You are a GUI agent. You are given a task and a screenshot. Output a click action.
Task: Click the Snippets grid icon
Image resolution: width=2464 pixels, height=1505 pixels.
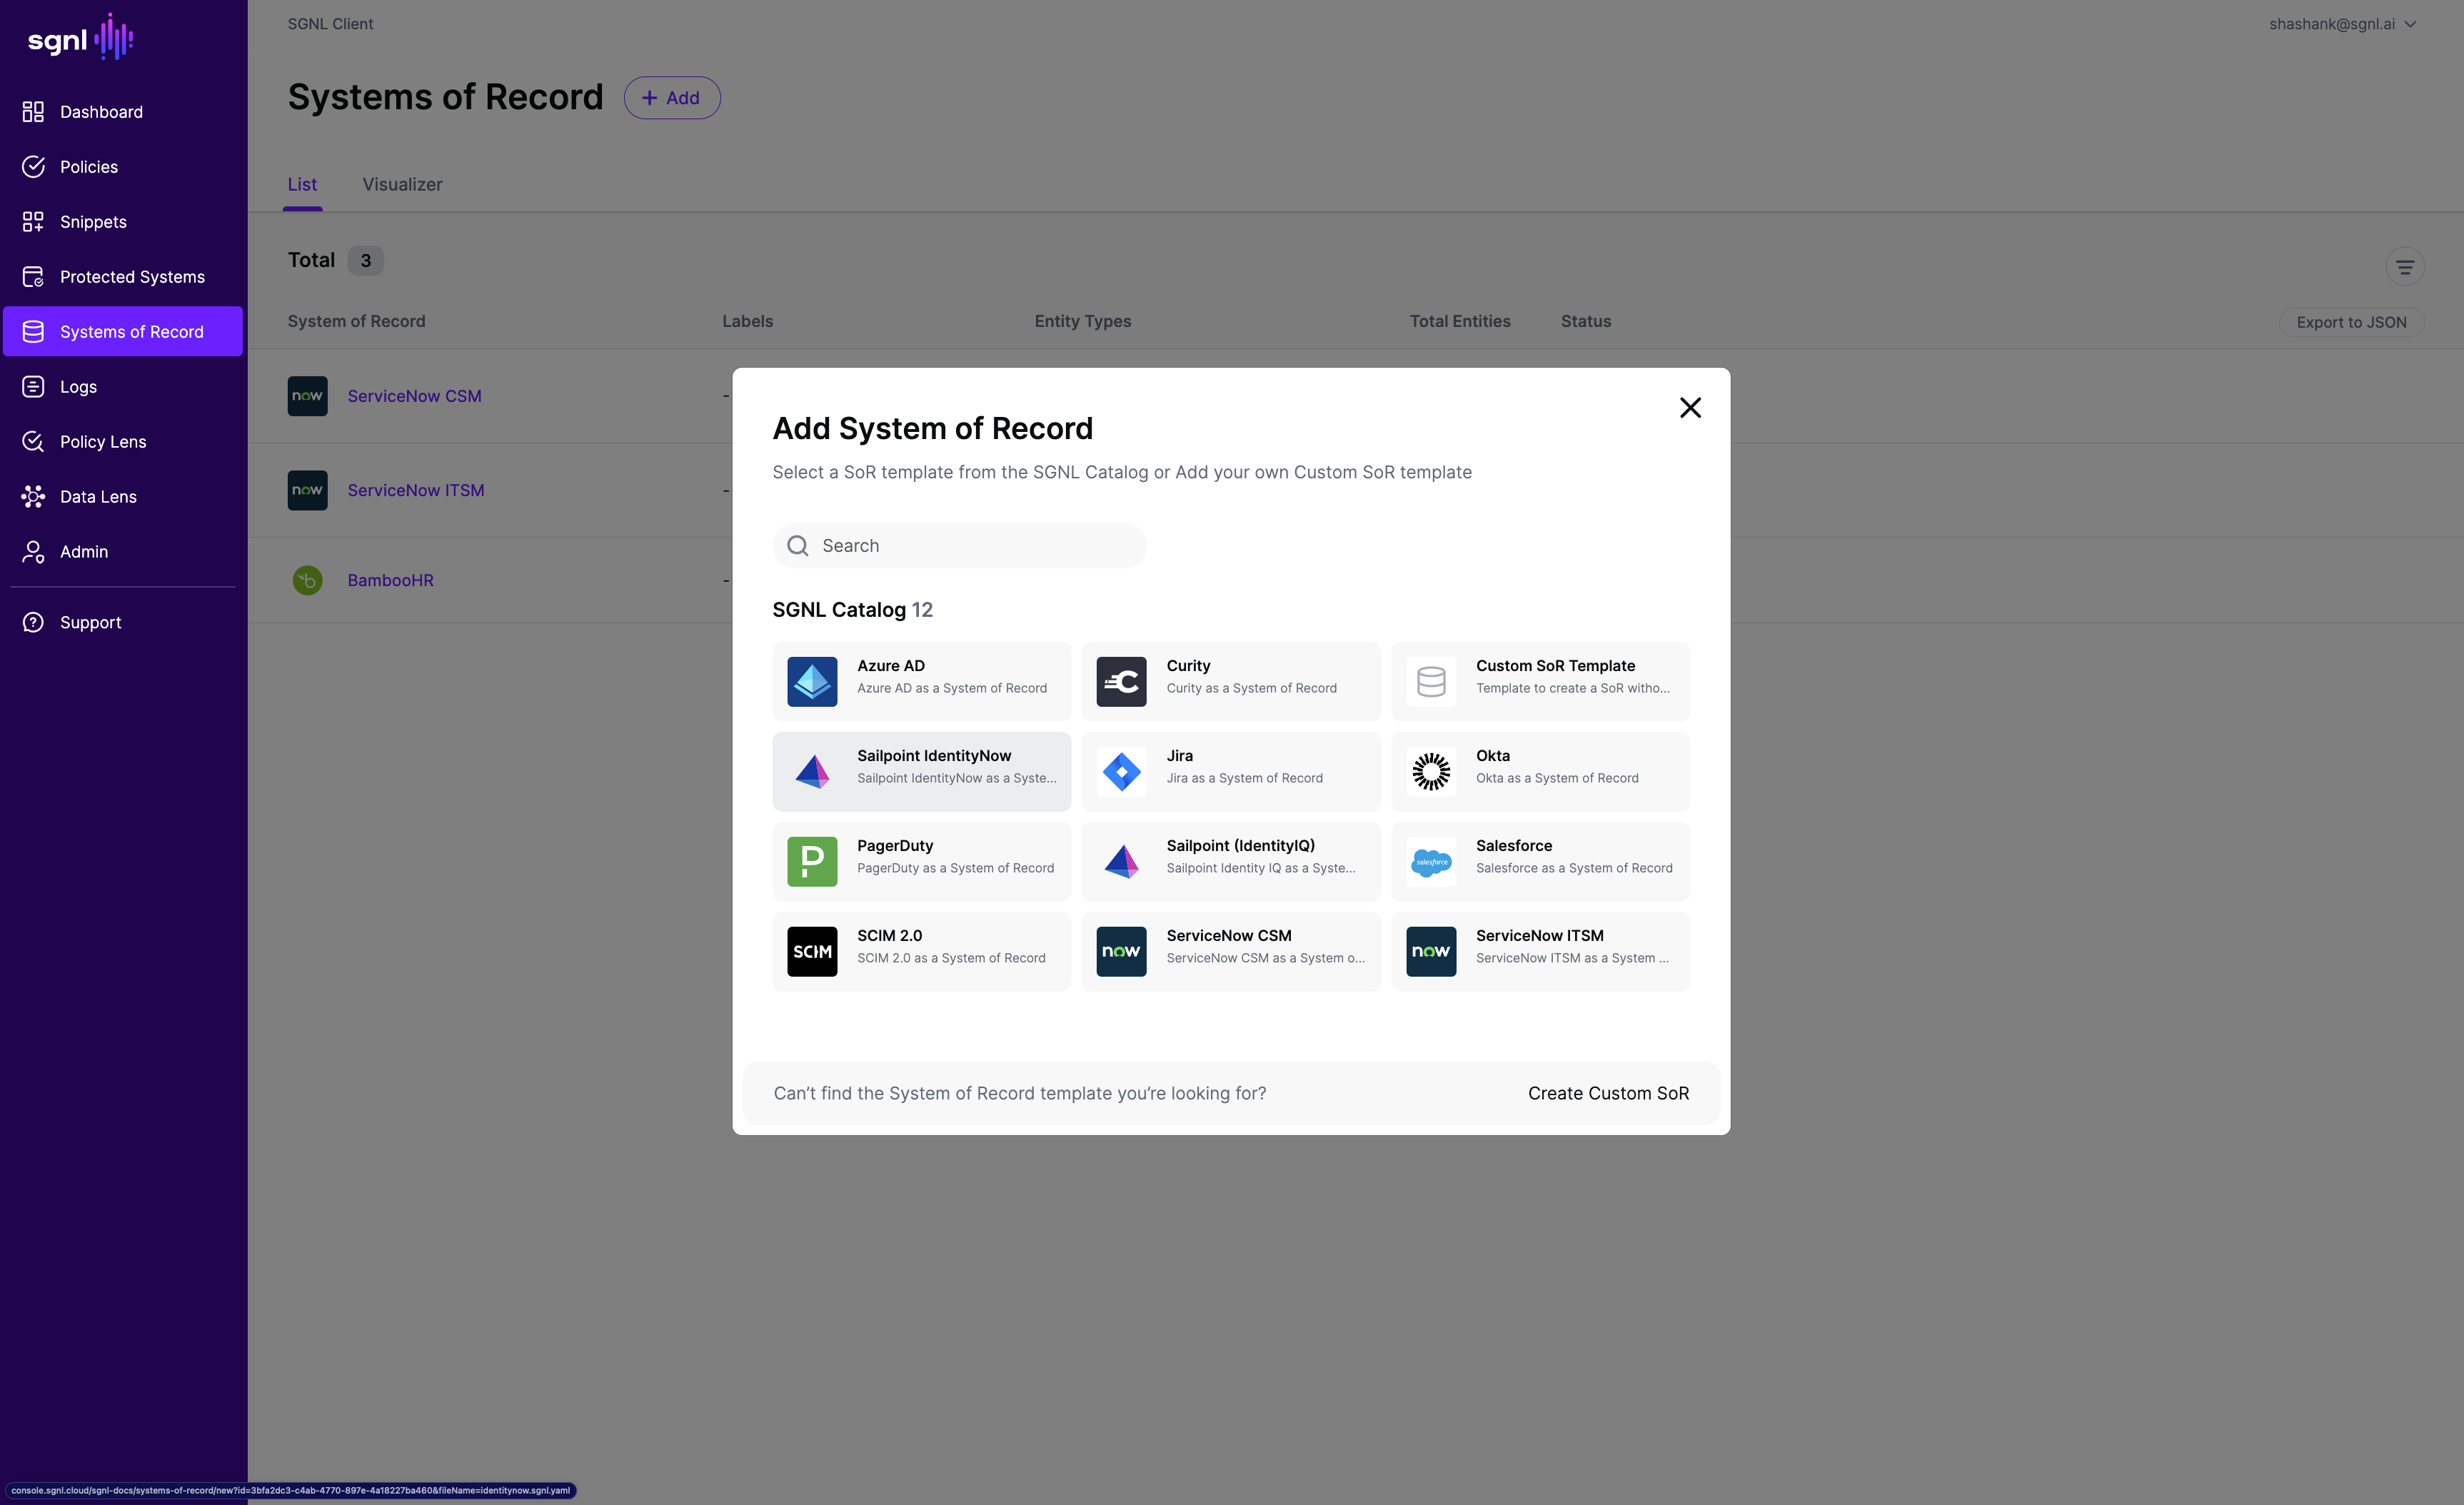tap(33, 222)
